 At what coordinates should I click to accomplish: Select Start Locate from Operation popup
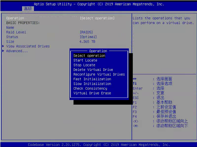point(85,60)
